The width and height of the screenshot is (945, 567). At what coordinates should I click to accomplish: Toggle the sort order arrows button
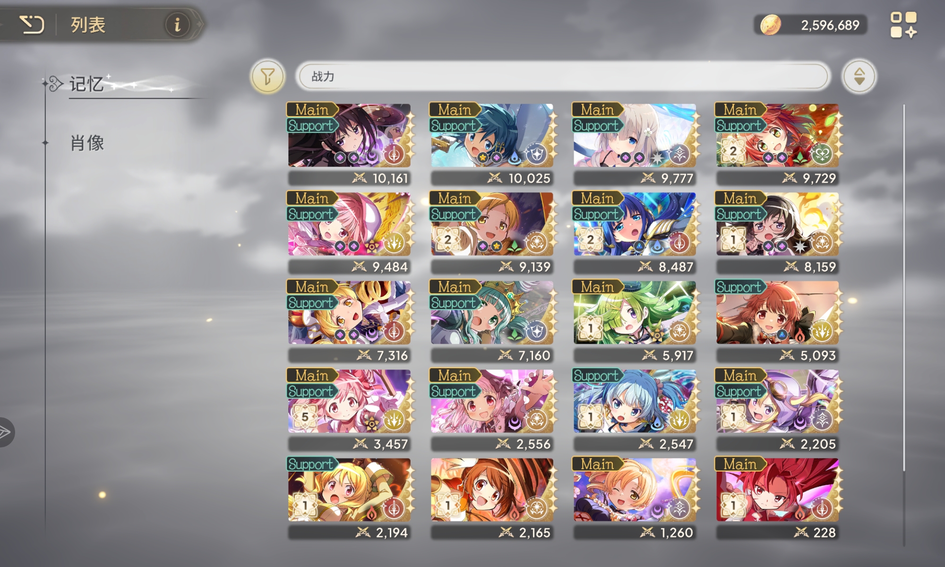859,76
